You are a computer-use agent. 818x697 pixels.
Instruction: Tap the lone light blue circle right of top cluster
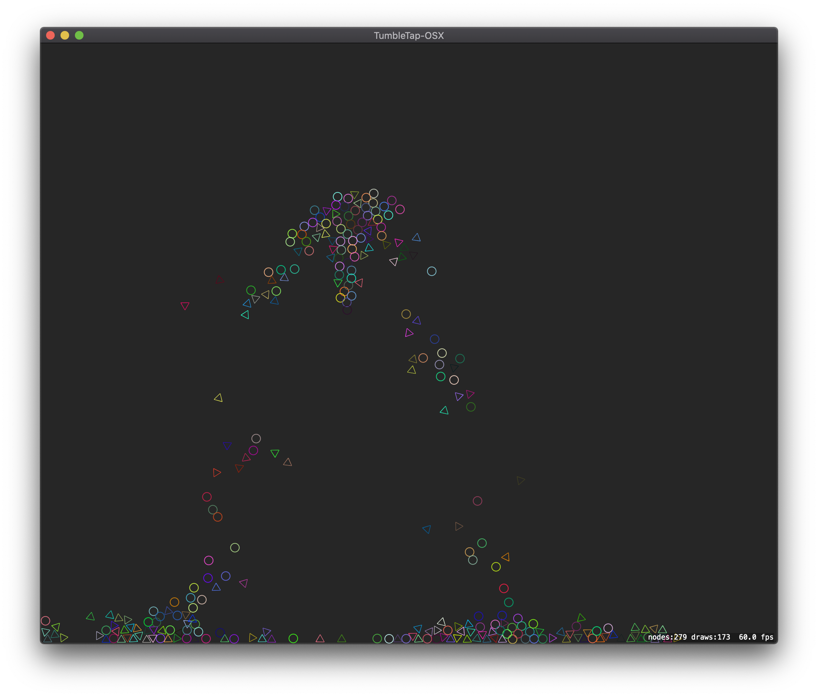[x=432, y=271]
